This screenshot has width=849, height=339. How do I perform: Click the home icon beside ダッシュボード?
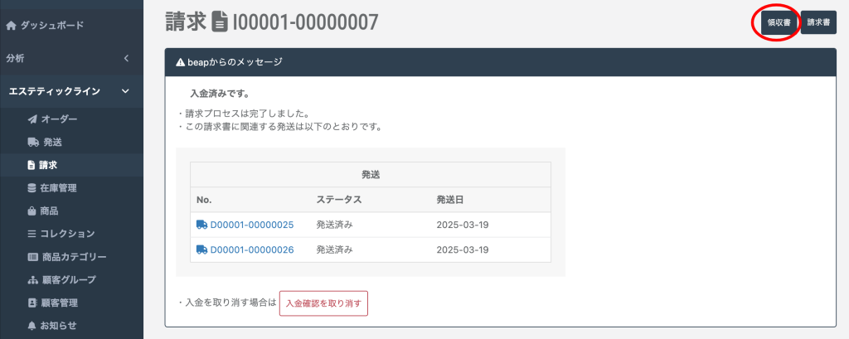coord(11,26)
